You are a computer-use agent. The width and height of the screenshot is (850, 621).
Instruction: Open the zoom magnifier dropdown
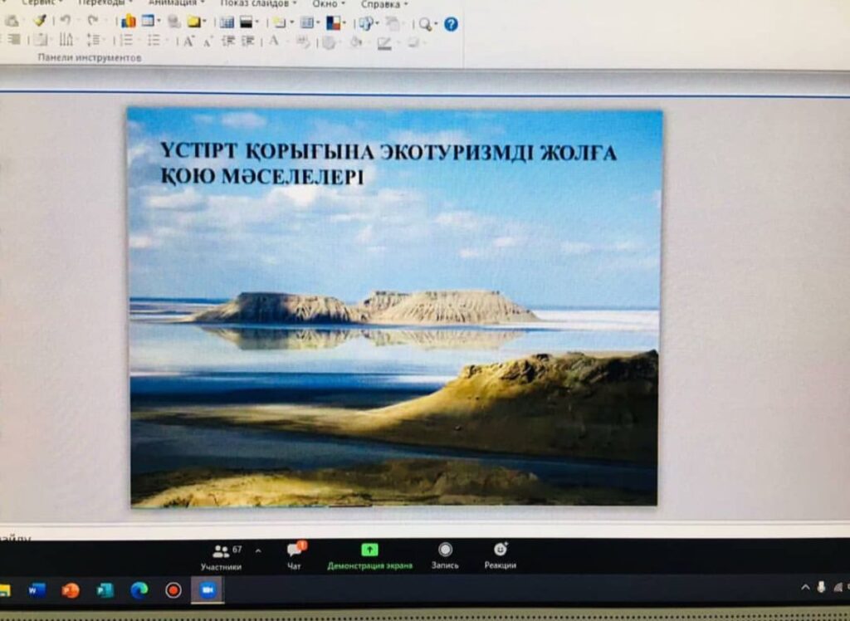[427, 24]
